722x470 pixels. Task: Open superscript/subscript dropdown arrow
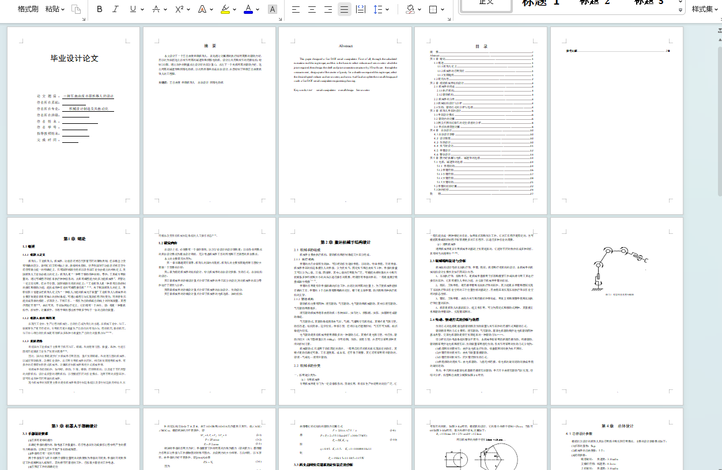click(188, 9)
